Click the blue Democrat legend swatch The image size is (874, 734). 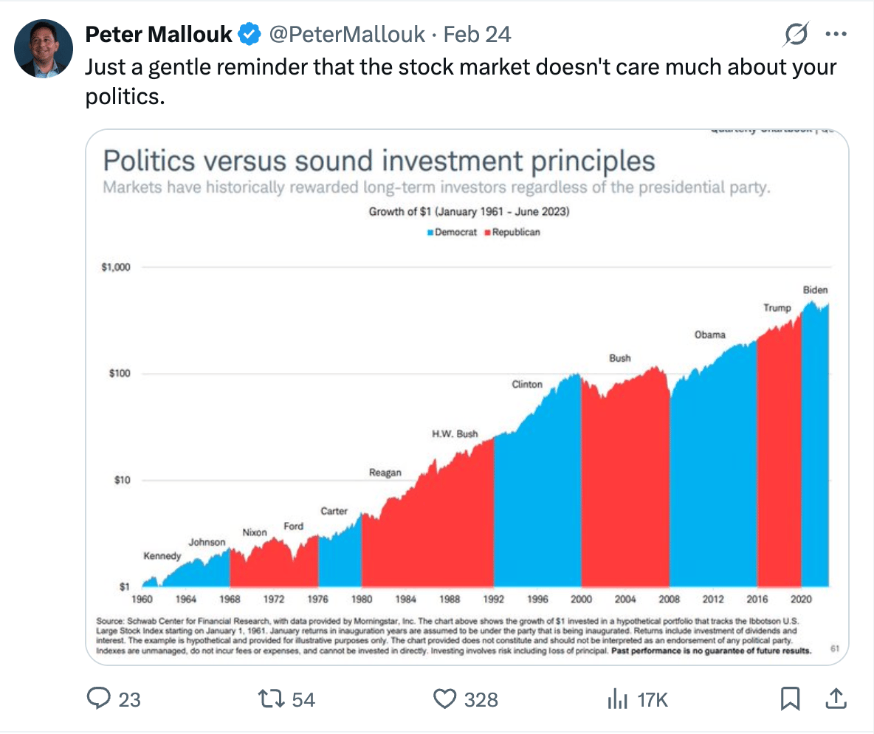click(431, 233)
